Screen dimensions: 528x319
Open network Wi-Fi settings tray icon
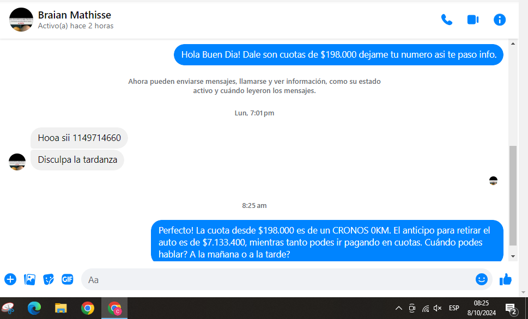tap(426, 308)
